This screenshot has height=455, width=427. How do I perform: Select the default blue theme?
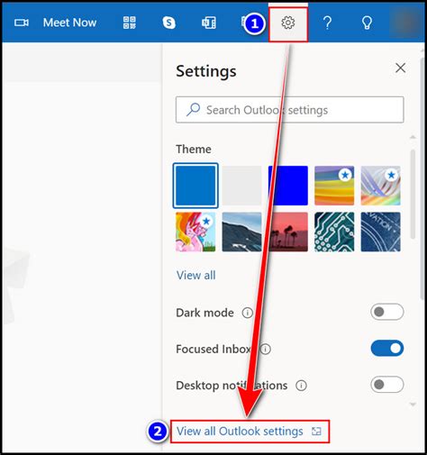coord(195,186)
